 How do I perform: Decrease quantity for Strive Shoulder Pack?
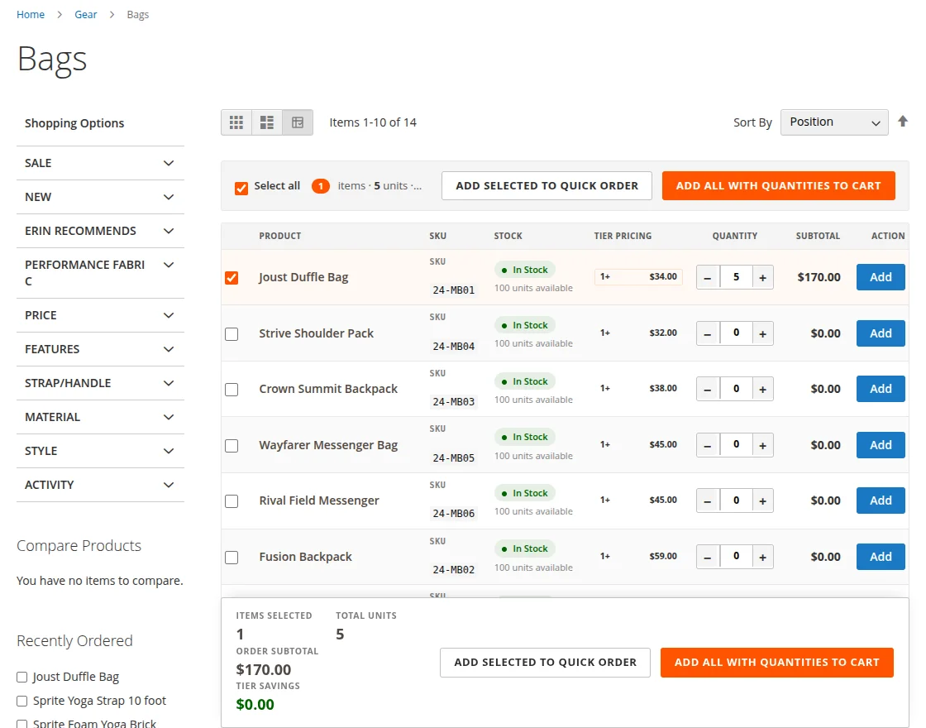(708, 333)
